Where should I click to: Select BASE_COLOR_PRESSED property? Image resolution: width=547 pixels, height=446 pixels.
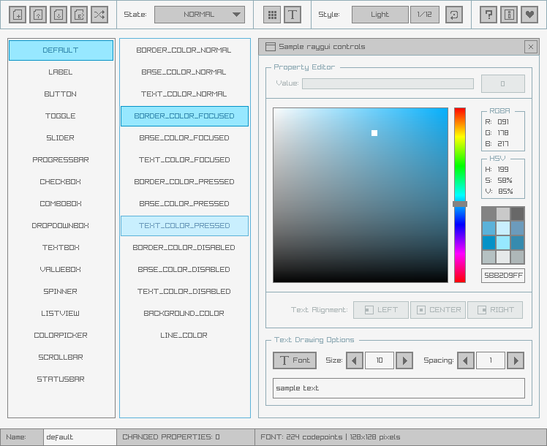pyautogui.click(x=184, y=204)
